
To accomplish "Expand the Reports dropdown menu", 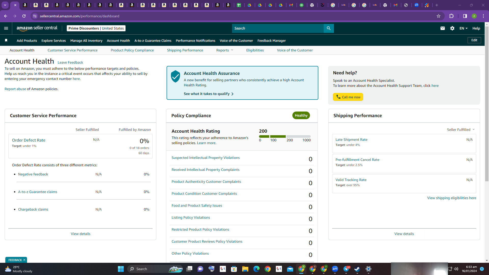I will (x=225, y=50).
